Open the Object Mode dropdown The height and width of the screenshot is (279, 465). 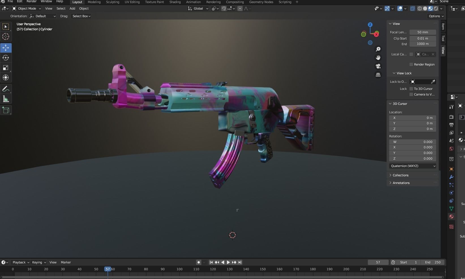click(x=27, y=8)
